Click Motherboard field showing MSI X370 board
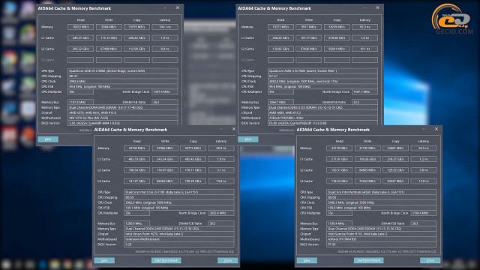 [x=123, y=118]
